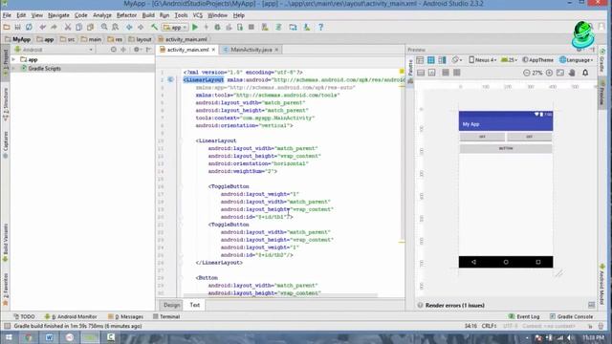Select the Design surface icon in preview

pyautogui.click(x=420, y=60)
